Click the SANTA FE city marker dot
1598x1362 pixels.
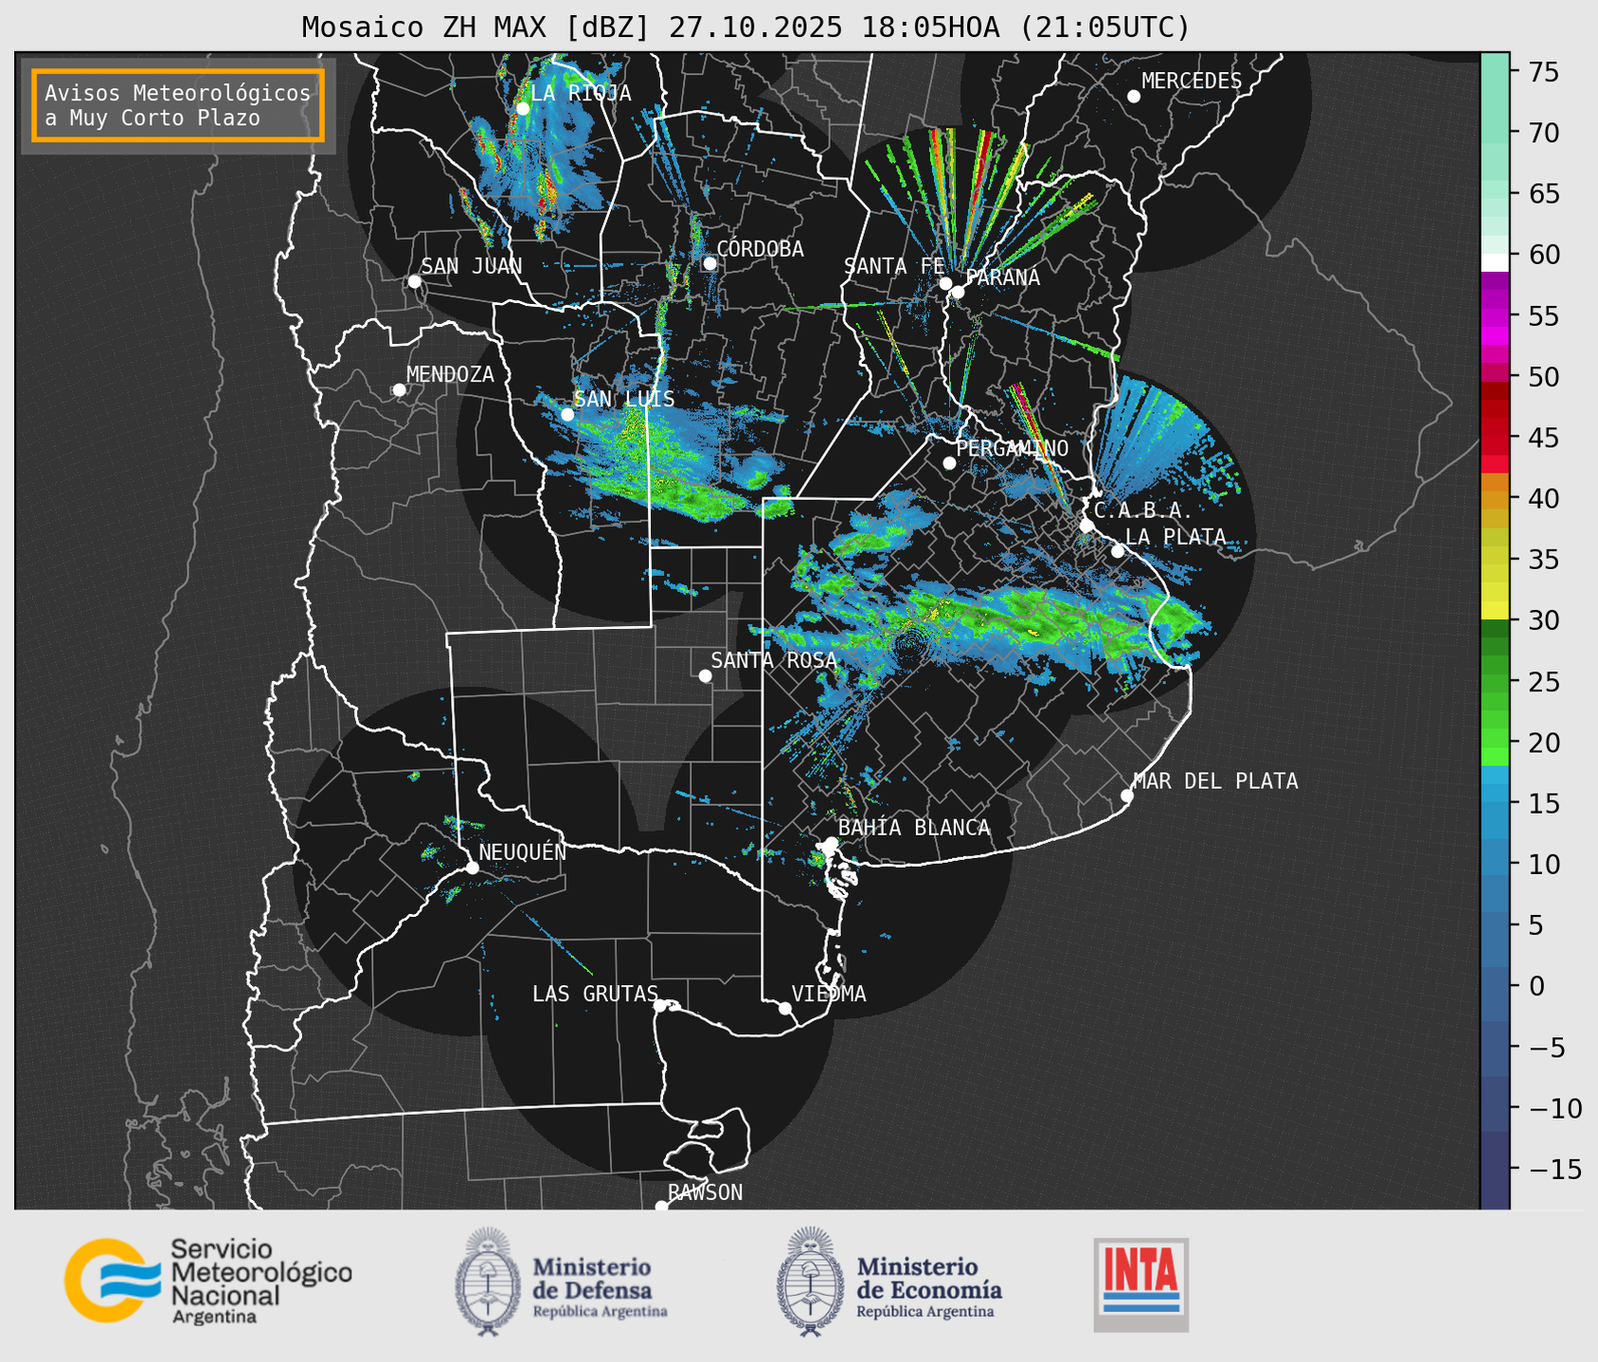click(x=945, y=283)
